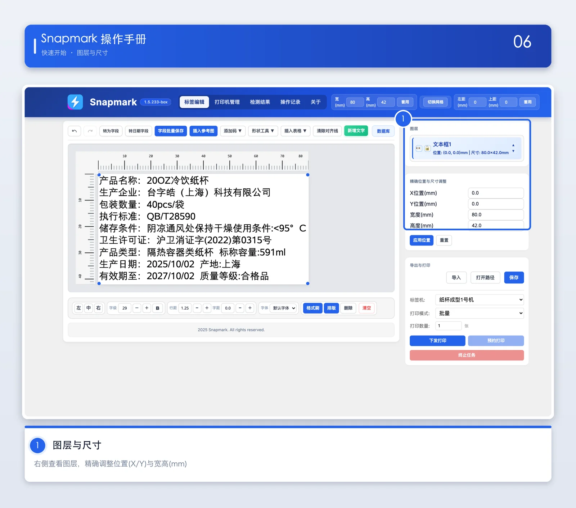Toggle bold B formatting

158,308
